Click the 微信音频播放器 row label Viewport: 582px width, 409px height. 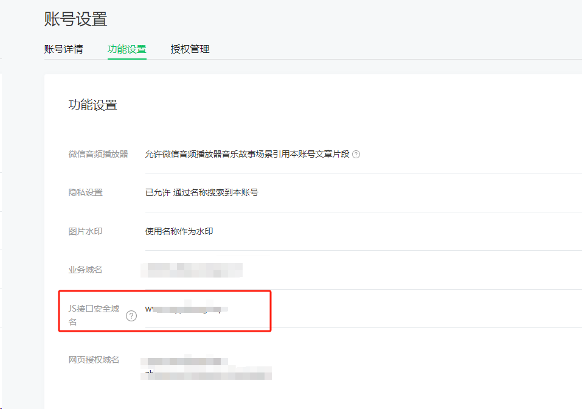(x=98, y=154)
